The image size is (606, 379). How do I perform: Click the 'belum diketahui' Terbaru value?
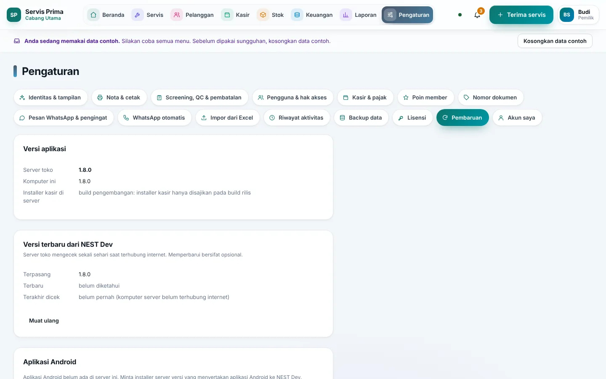click(99, 286)
